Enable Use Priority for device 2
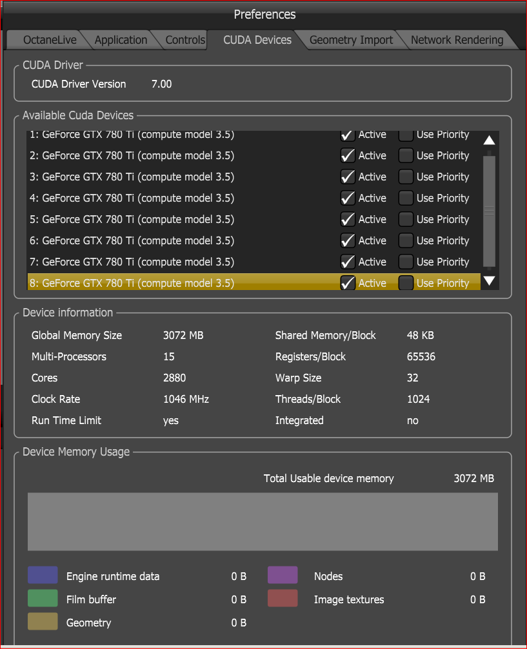This screenshot has width=527, height=649. (x=406, y=155)
